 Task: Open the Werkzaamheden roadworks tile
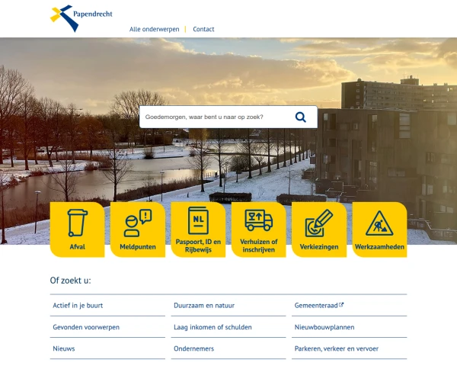pyautogui.click(x=379, y=230)
